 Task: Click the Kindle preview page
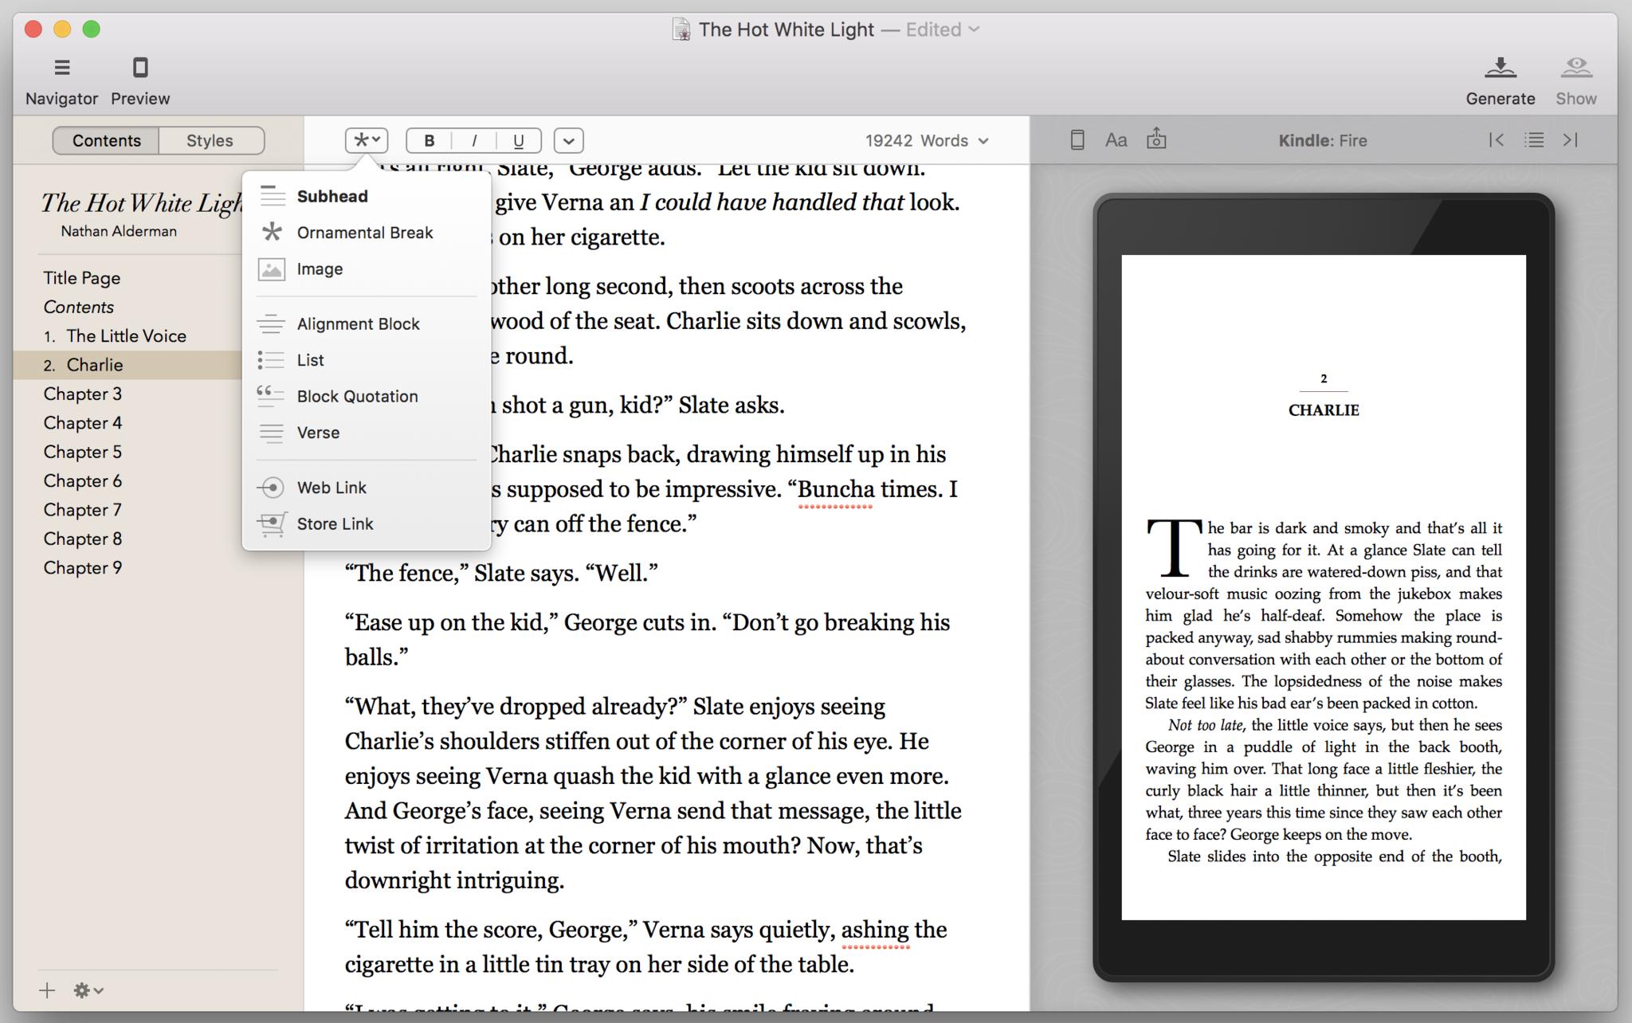click(1324, 587)
